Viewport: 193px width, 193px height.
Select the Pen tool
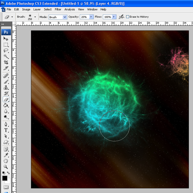pos(6,124)
